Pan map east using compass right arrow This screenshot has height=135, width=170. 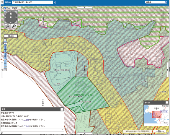(x=16, y=17)
